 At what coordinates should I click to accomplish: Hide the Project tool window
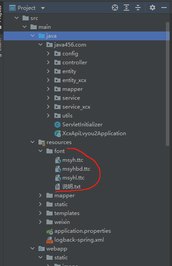point(164,8)
